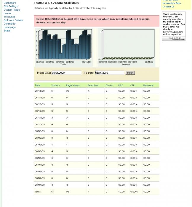192x207 pixels.
Task: Click total visitors value 64
Action: pyautogui.click(x=53, y=192)
